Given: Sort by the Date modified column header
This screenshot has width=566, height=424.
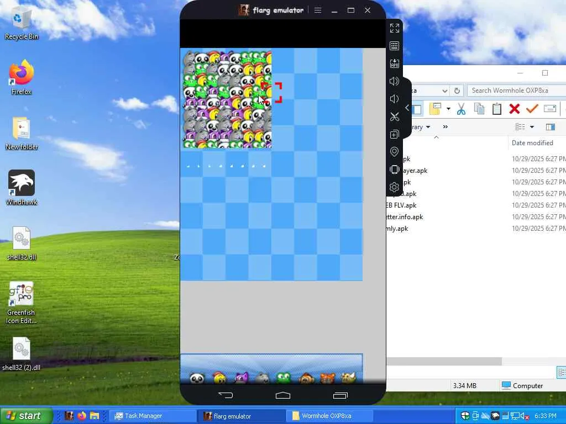Looking at the screenshot, I should pos(532,143).
